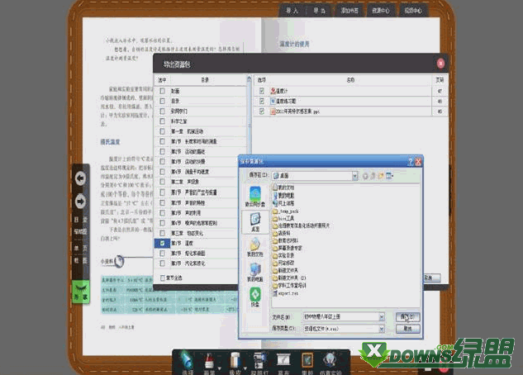523x375 pixels.
Task: Select the 选择 tool in bottom toolbar
Action: [187, 363]
